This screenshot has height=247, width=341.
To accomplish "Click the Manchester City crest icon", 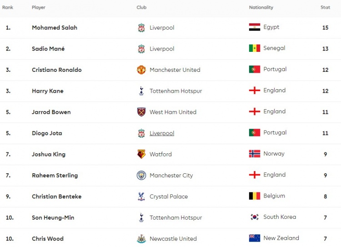I will coord(141,176).
